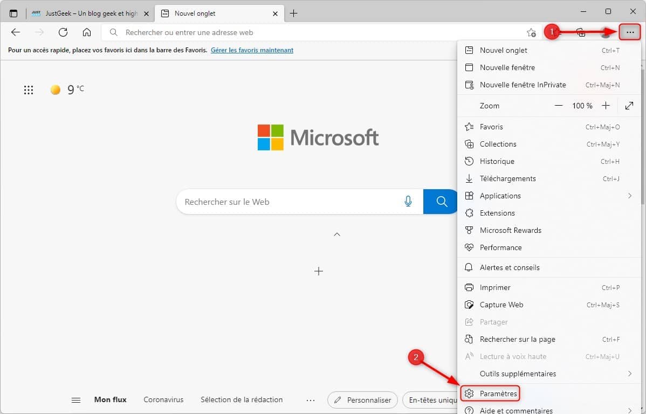The image size is (646, 414).
Task: Start voice search with the microphone icon
Action: [x=408, y=202]
